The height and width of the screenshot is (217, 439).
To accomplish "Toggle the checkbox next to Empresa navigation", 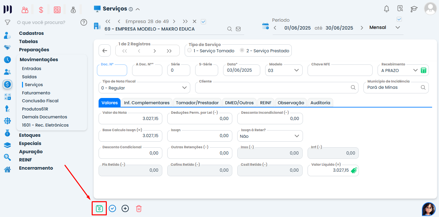I will click(x=203, y=21).
